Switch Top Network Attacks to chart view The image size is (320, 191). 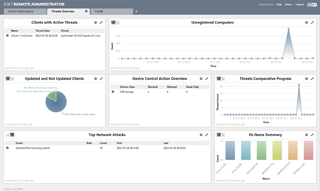[x=8, y=135]
